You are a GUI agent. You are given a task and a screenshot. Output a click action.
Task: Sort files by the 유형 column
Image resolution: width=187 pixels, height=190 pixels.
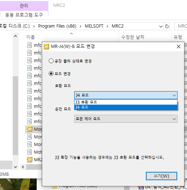tap(178, 37)
